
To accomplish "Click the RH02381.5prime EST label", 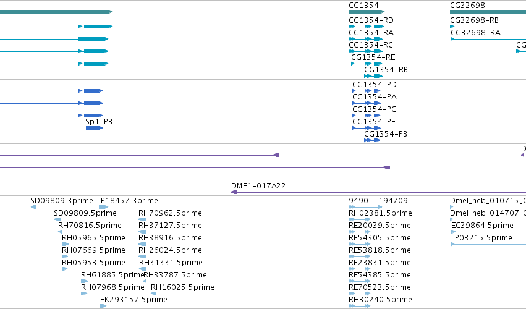I will 380,213.
